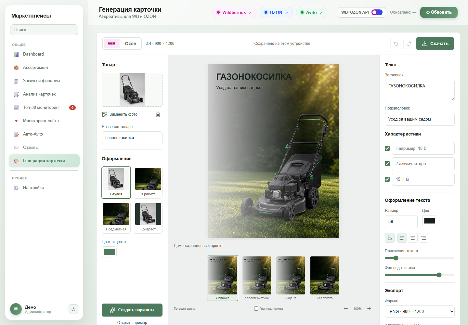Open Заказы и финансы section

click(44, 81)
